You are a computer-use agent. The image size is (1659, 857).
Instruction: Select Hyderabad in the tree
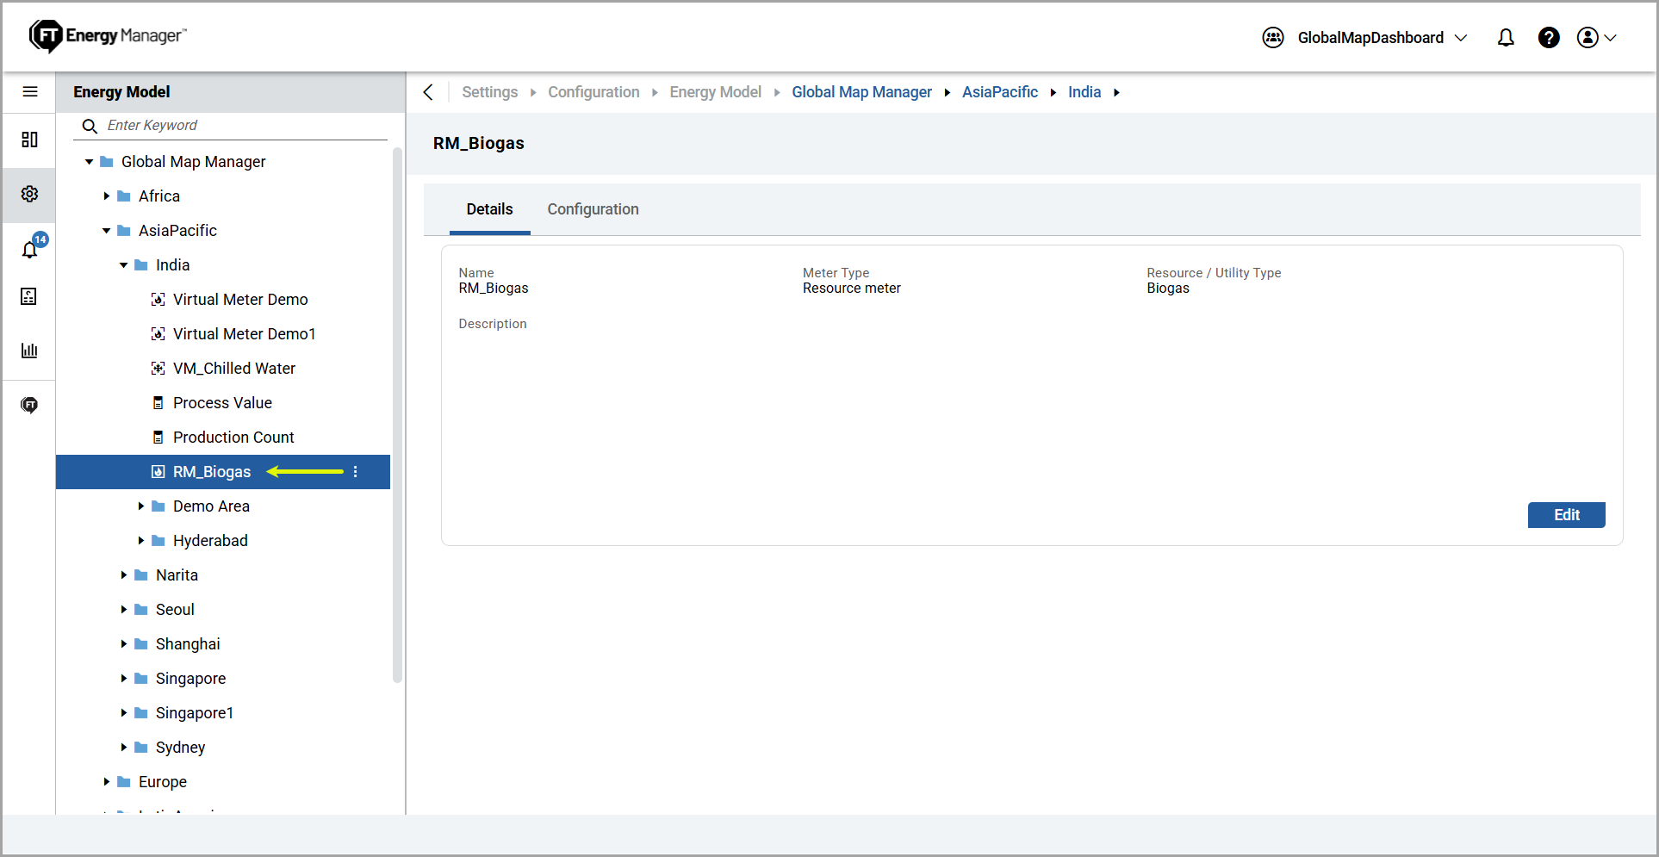coord(210,541)
